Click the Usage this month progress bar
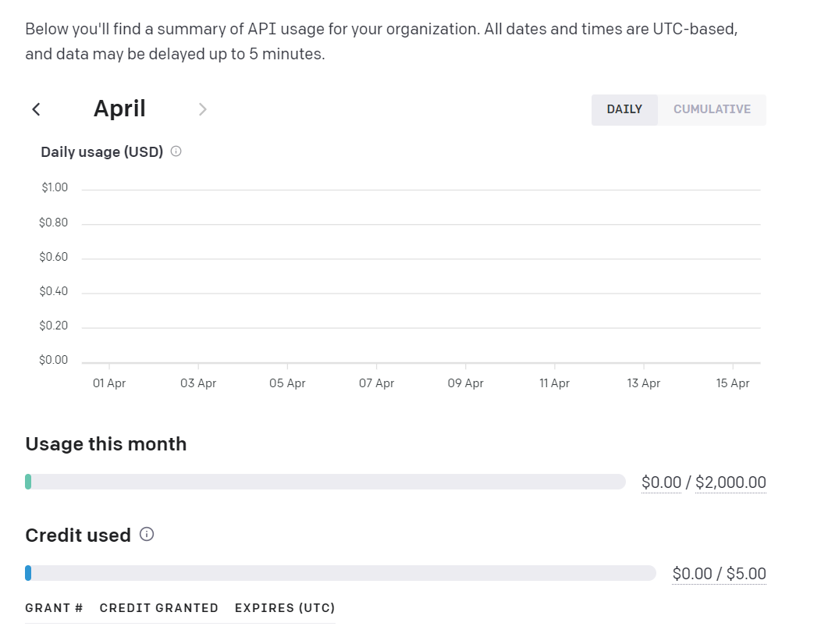821x630 pixels. click(x=325, y=482)
